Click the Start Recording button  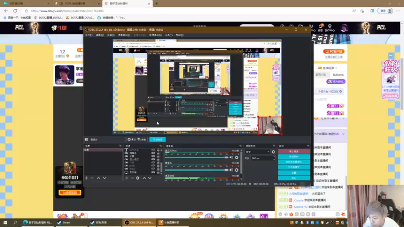294,157
